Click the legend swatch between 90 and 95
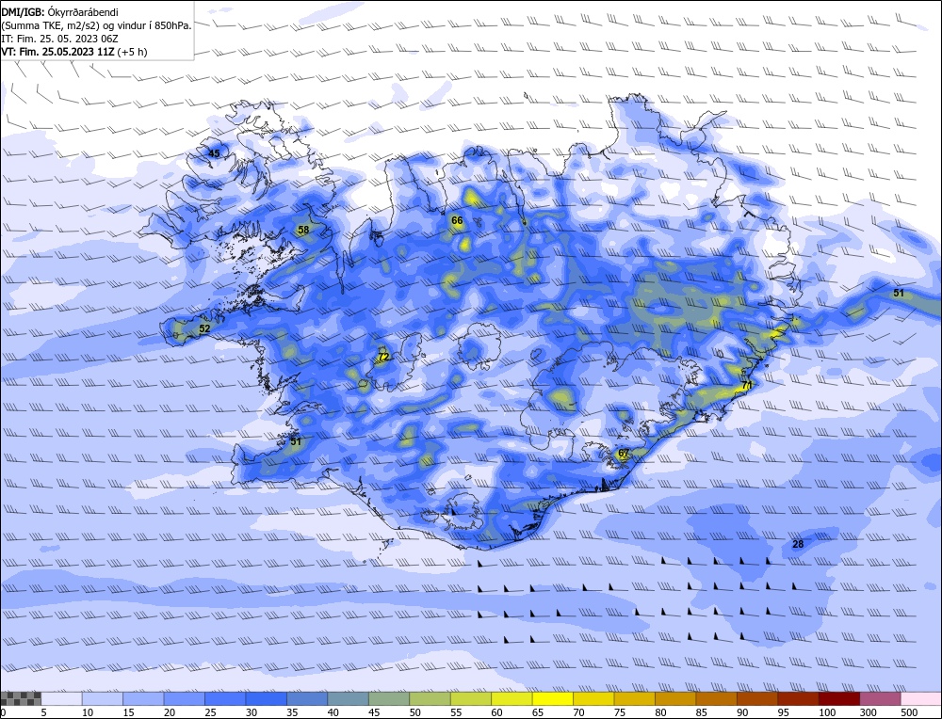This screenshot has height=719, width=942. click(x=757, y=698)
